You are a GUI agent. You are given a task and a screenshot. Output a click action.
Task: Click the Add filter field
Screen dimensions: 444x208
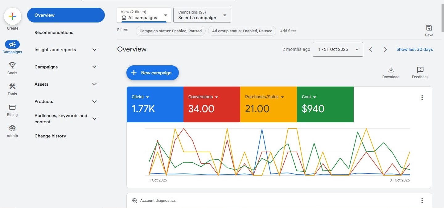point(288,31)
